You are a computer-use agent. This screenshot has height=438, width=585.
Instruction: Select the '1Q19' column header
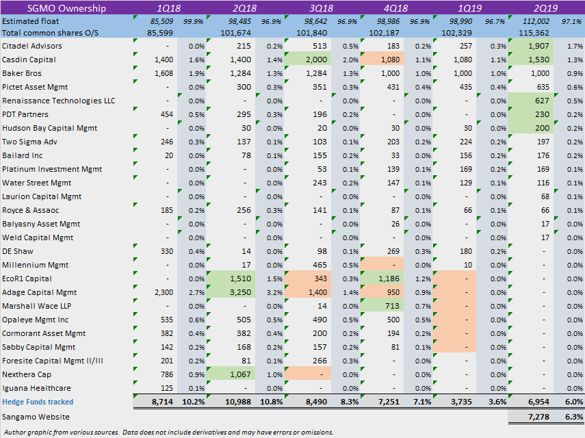click(470, 8)
